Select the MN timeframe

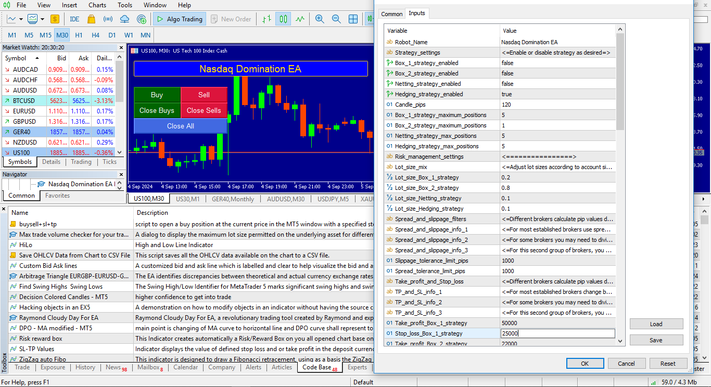(x=145, y=35)
